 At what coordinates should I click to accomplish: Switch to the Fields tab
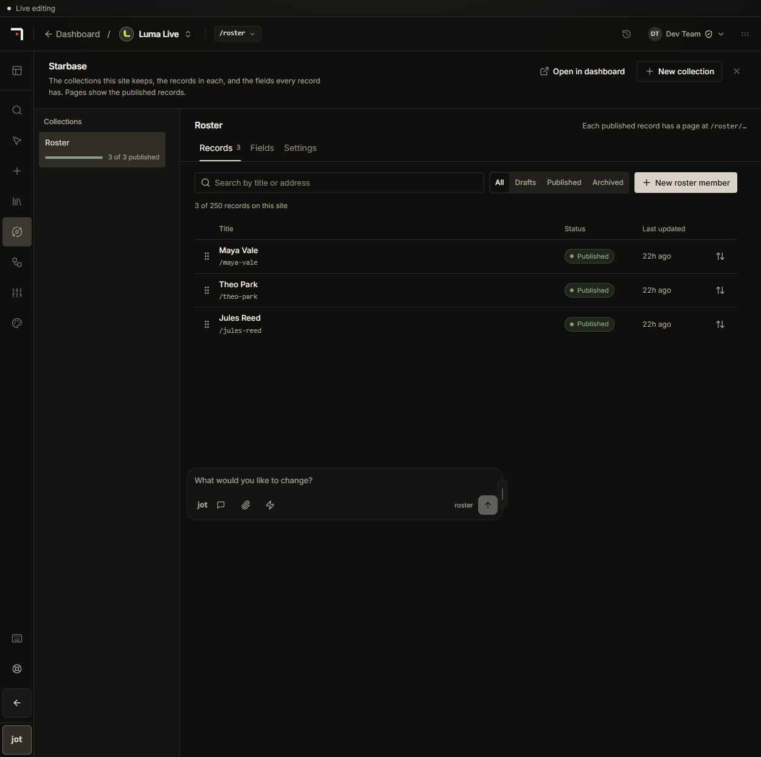coord(262,148)
